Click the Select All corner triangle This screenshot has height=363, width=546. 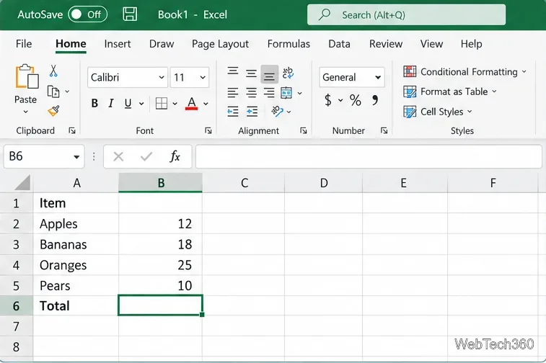coord(22,183)
